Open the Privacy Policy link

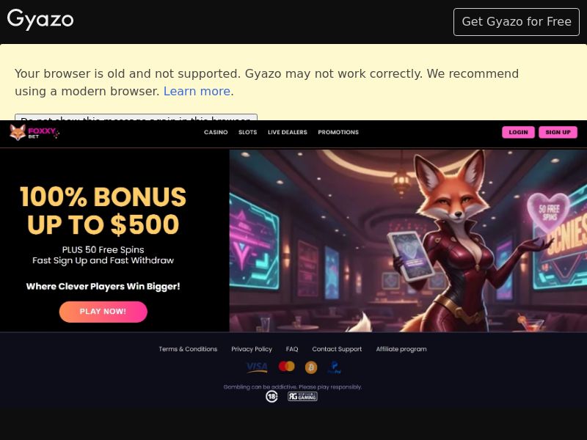pyautogui.click(x=252, y=349)
